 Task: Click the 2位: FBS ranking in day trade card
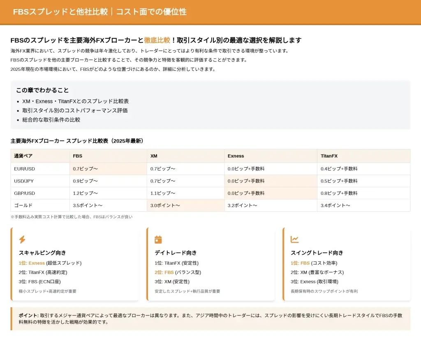click(164, 272)
